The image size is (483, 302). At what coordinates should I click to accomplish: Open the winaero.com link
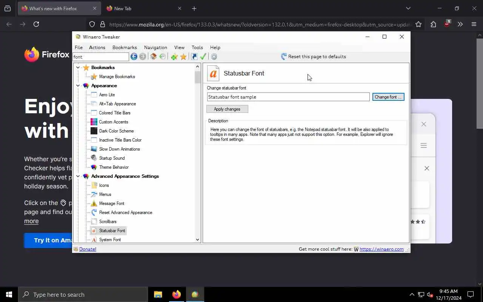click(x=381, y=249)
